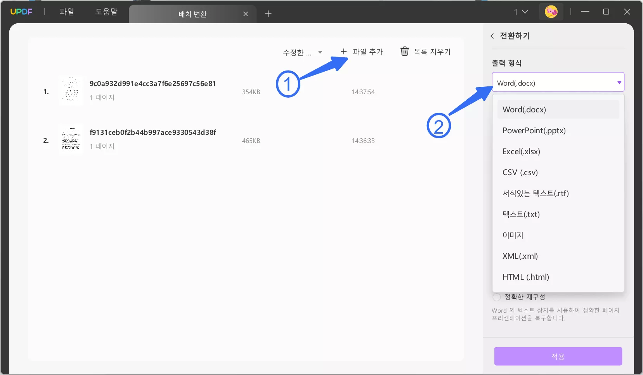Choose Word(.docx) in the format list

pos(558,110)
